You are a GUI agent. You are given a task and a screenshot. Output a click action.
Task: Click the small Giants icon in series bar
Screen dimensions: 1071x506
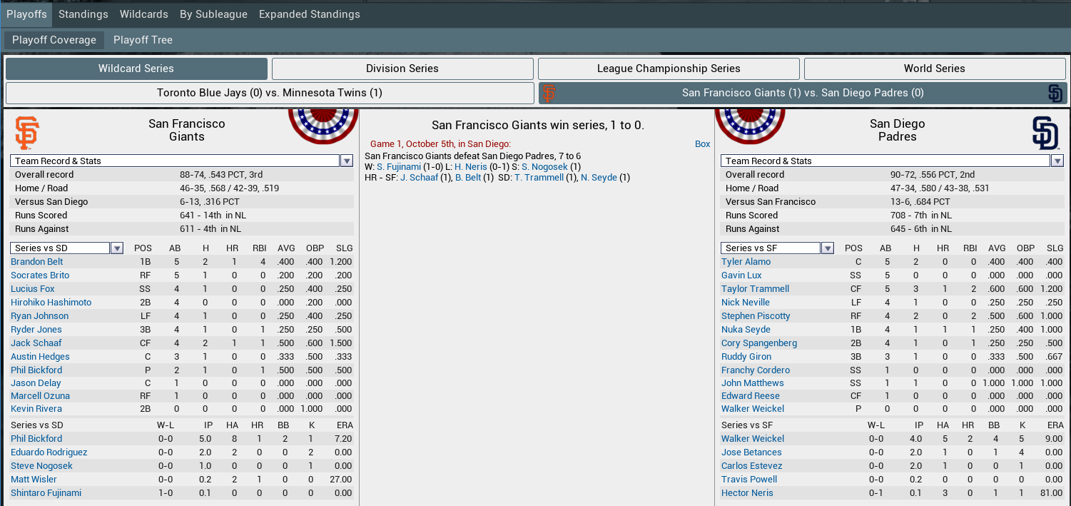pyautogui.click(x=549, y=93)
